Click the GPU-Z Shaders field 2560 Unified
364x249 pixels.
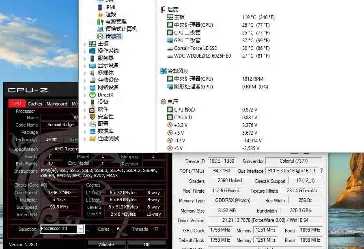(x=230, y=180)
